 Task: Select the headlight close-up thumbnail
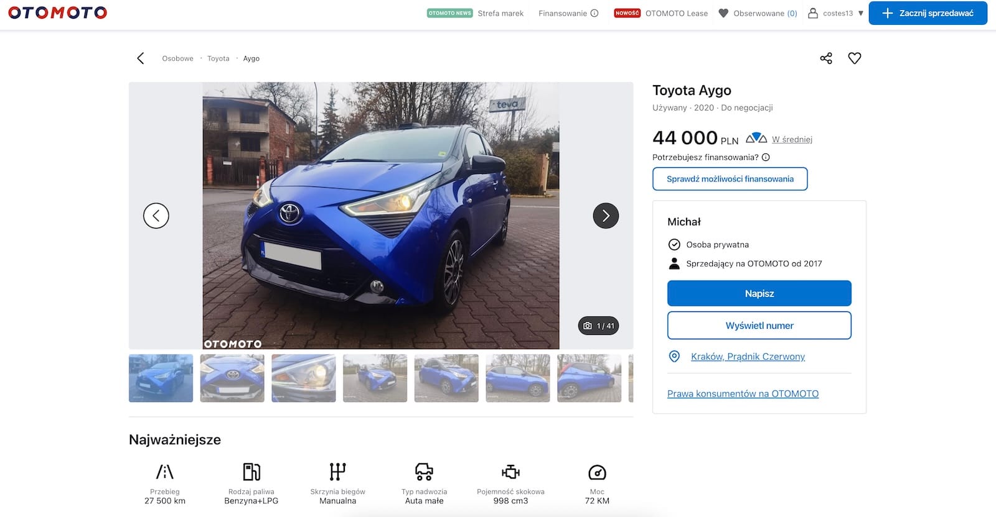click(x=304, y=378)
